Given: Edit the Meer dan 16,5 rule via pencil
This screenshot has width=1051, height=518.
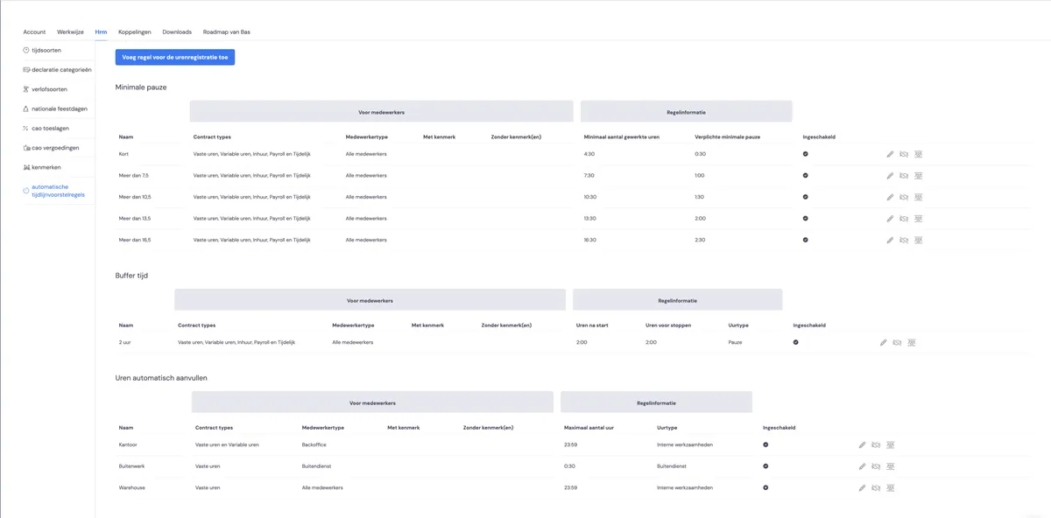Looking at the screenshot, I should [890, 240].
